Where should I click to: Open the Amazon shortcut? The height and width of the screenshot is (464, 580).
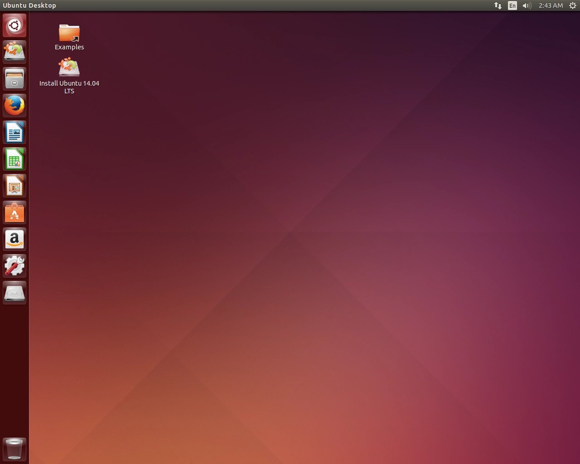(14, 239)
